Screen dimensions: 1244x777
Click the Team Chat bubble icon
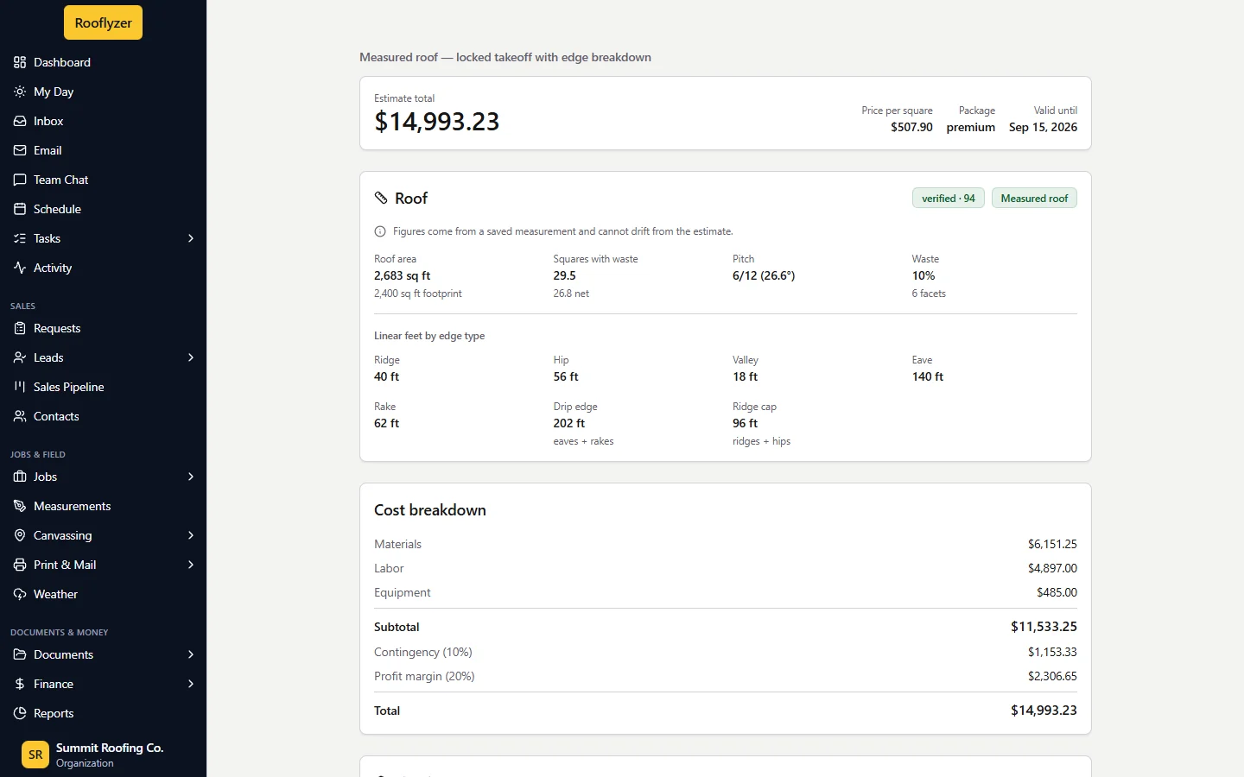20,180
